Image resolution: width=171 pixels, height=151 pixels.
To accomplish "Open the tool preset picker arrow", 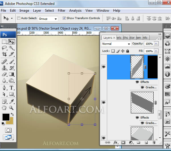I will tap(12, 18).
